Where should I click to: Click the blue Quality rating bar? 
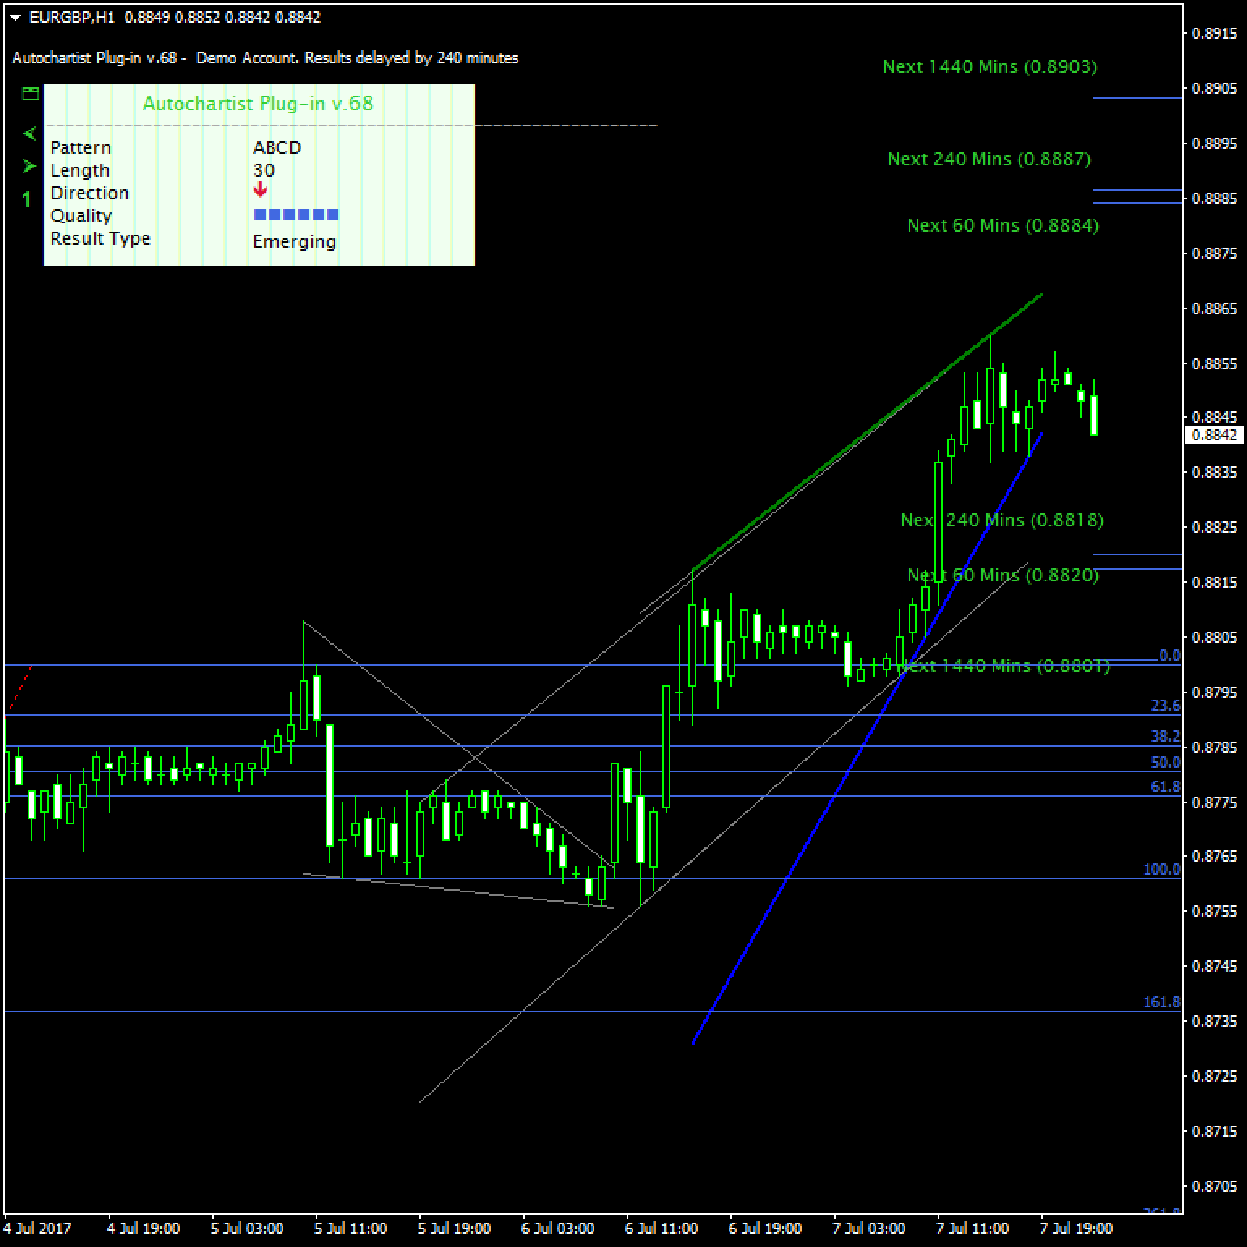296,215
